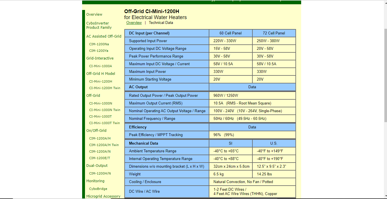Screen dimensions: 387x199
Task: Select CI-Mini-1200H in the sidebar
Action: (x=101, y=81)
